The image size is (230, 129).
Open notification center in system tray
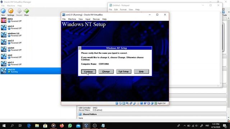coord(225,126)
